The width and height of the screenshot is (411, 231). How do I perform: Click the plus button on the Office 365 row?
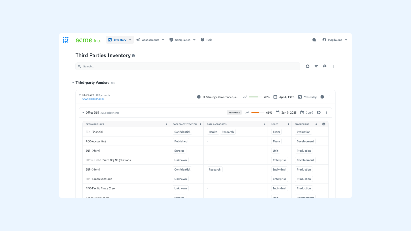point(319,113)
